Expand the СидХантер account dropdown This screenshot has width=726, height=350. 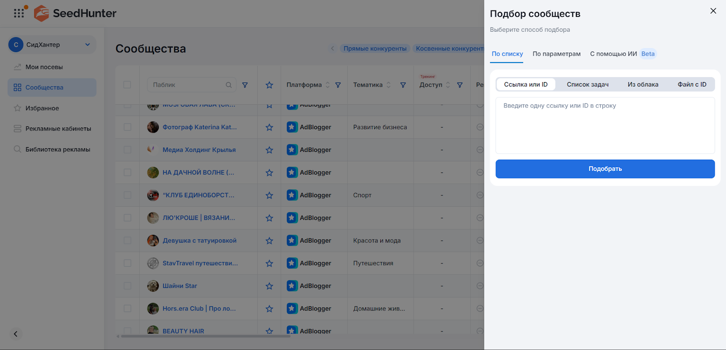point(88,44)
